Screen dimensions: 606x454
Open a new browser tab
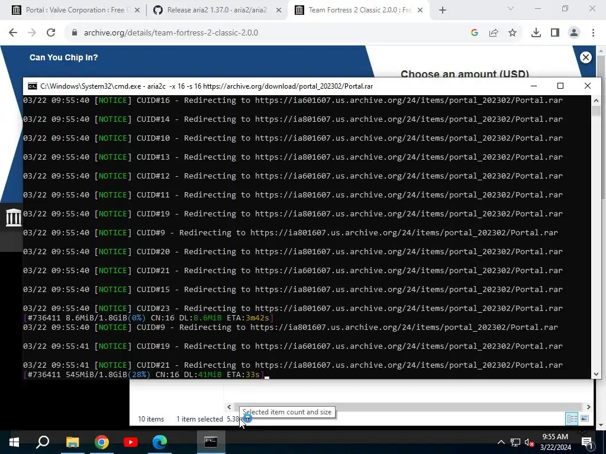(x=443, y=11)
